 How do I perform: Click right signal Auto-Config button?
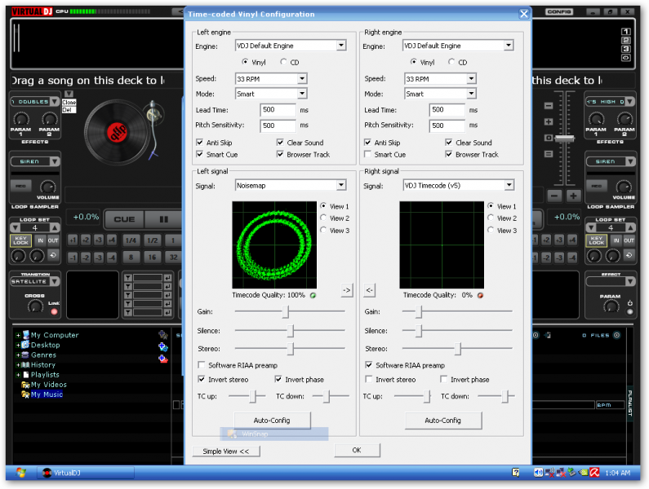point(443,421)
